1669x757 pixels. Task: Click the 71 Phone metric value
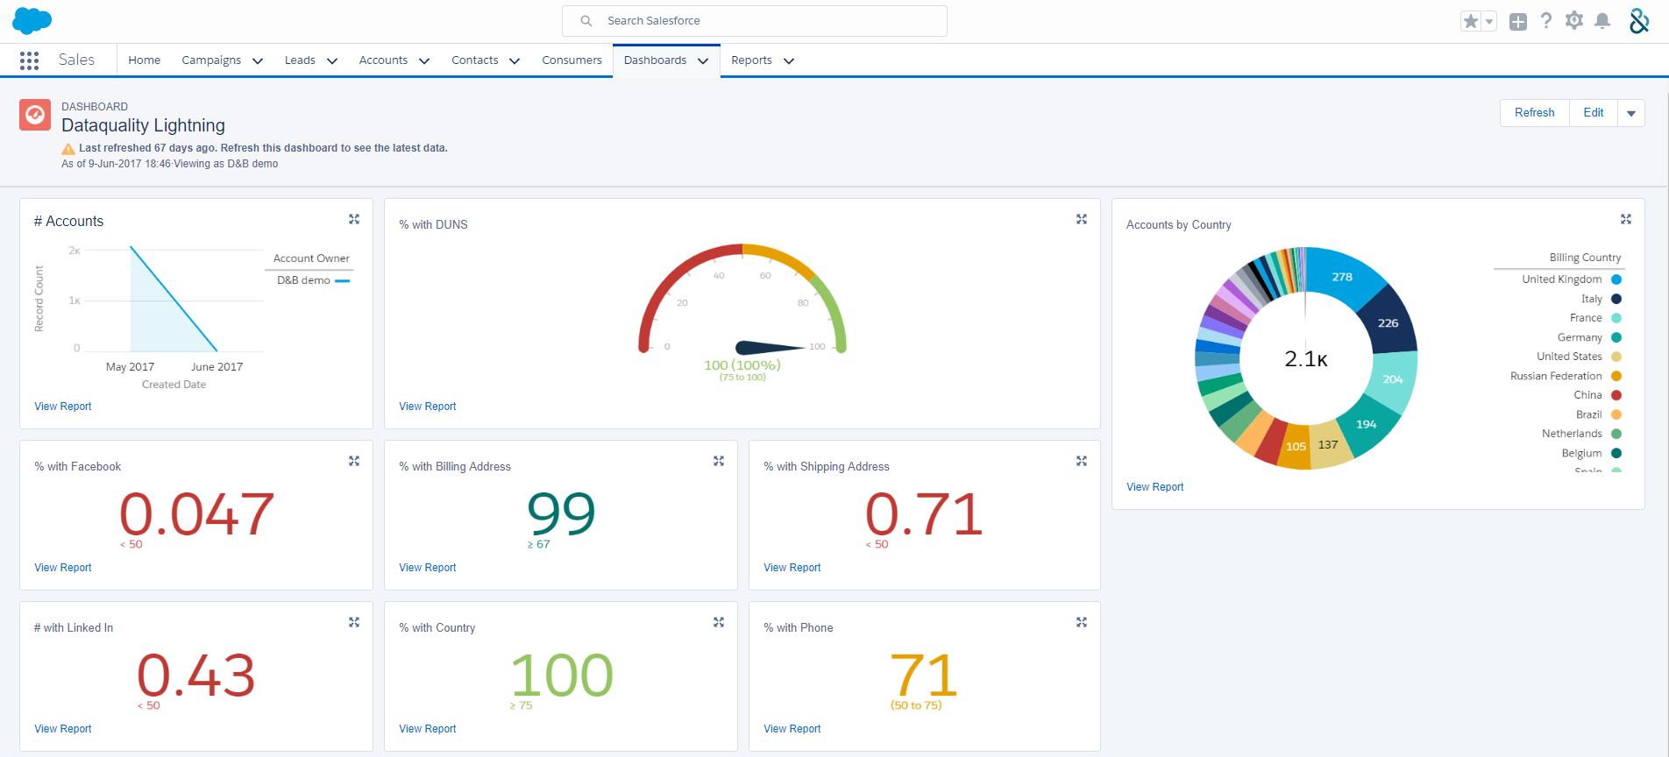[924, 676]
